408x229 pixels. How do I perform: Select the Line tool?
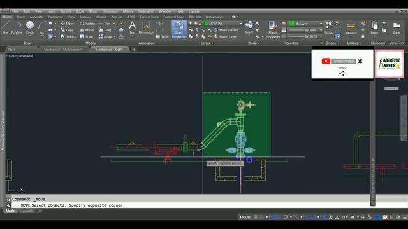pos(6,28)
